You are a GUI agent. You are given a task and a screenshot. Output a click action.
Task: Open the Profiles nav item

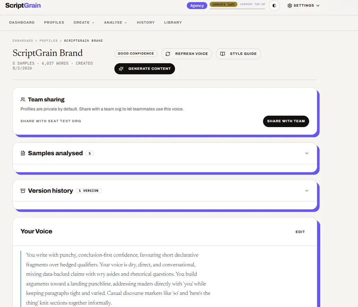54,23
